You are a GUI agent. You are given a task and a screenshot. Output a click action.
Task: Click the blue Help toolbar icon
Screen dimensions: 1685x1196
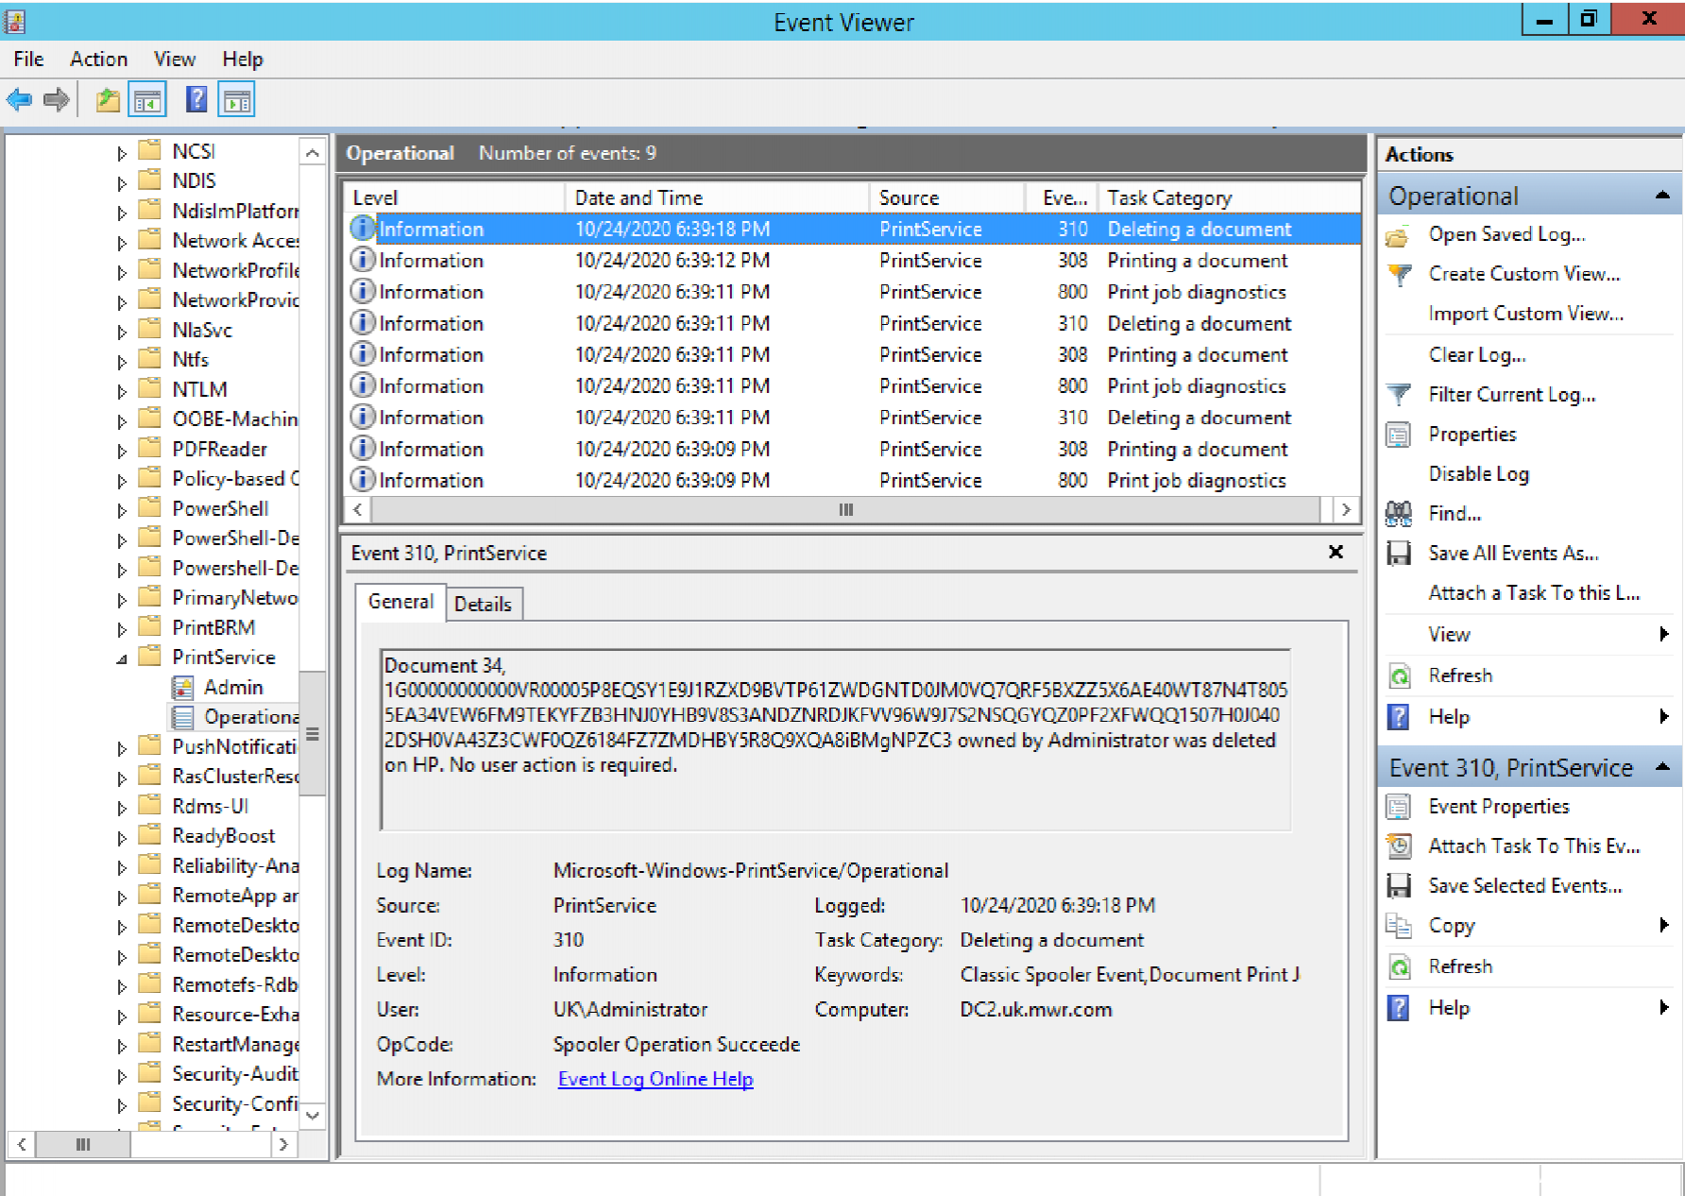(x=196, y=99)
